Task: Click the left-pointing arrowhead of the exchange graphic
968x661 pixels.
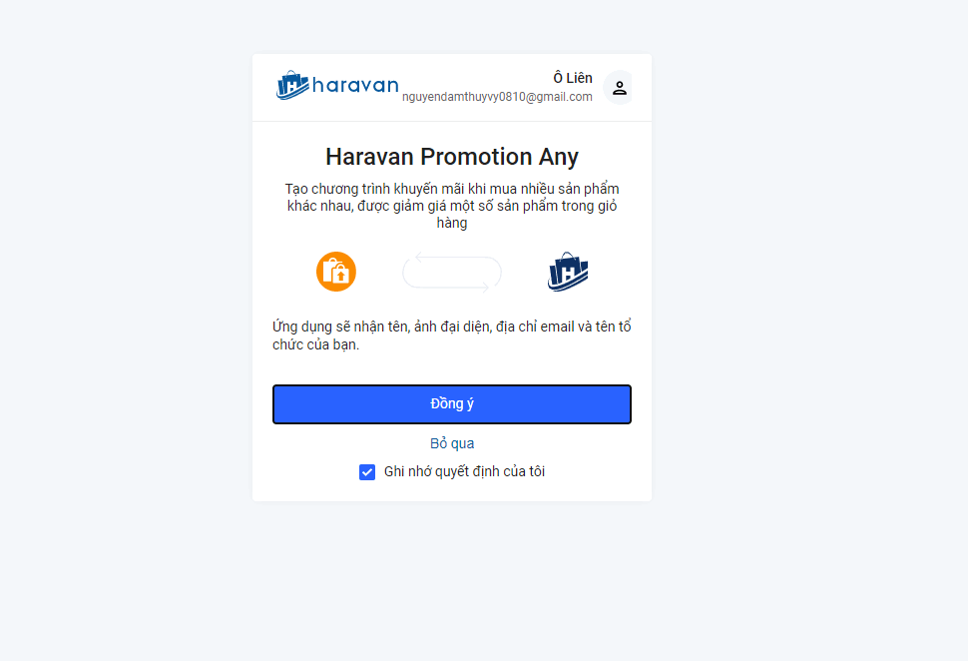Action: click(x=419, y=258)
